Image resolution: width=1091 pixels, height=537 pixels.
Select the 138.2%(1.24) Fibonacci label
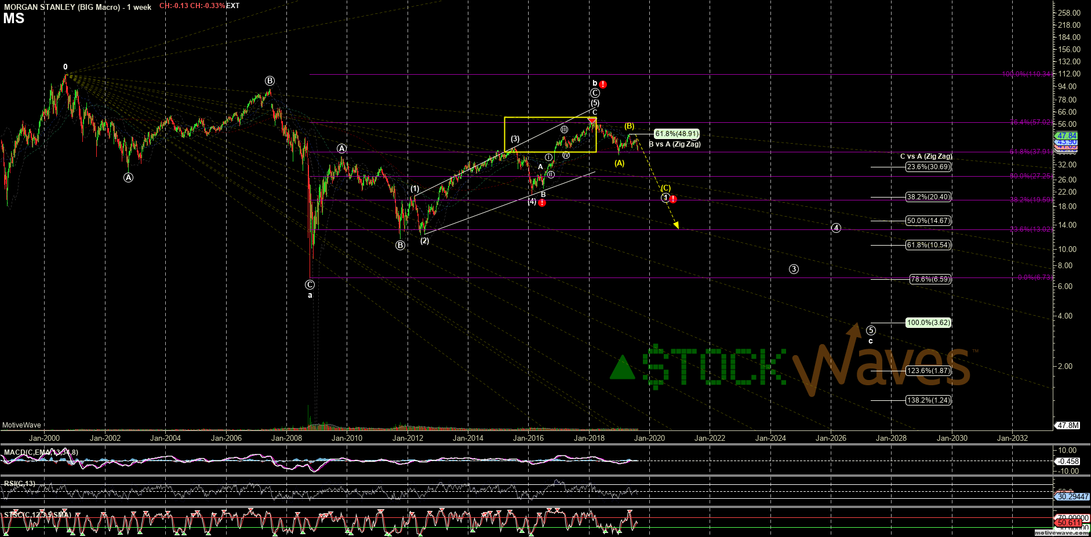[929, 400]
